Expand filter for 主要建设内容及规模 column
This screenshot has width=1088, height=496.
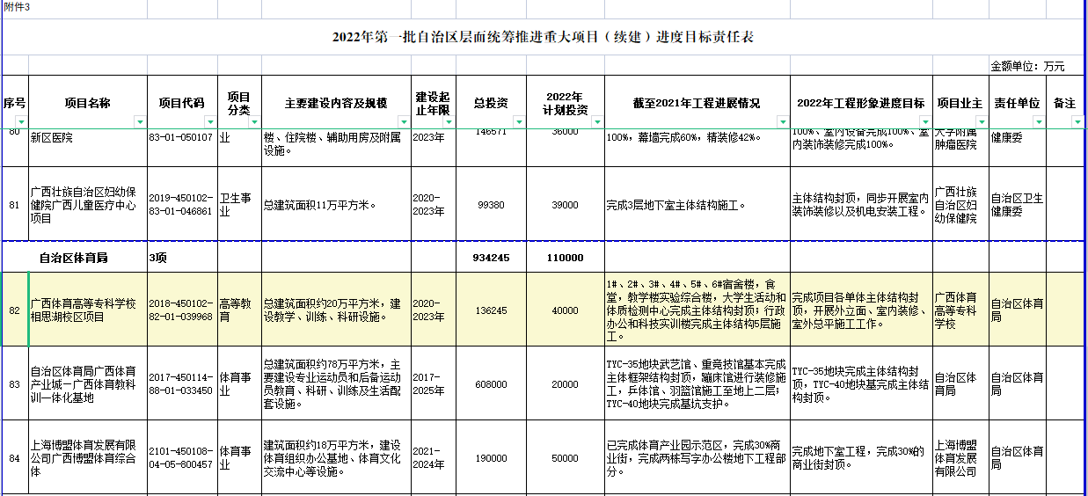point(403,121)
